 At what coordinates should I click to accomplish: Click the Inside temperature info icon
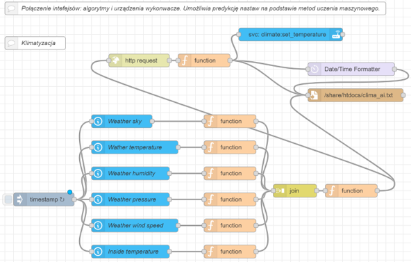click(x=98, y=252)
